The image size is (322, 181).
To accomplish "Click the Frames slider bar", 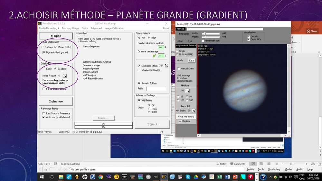I will coord(225,29).
